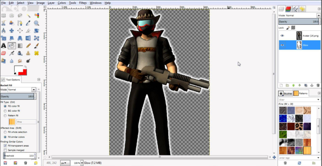Raise the layer with green up arrow
The image size is (322, 166).
pyautogui.click(x=293, y=85)
